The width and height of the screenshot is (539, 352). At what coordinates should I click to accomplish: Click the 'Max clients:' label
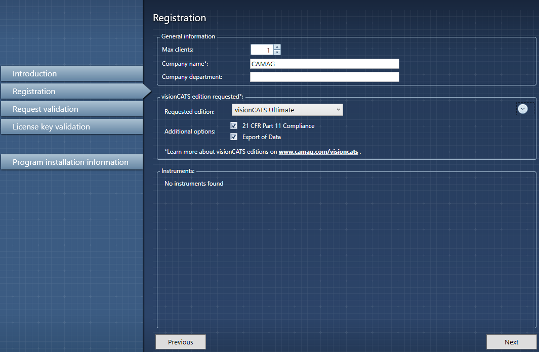[178, 50]
